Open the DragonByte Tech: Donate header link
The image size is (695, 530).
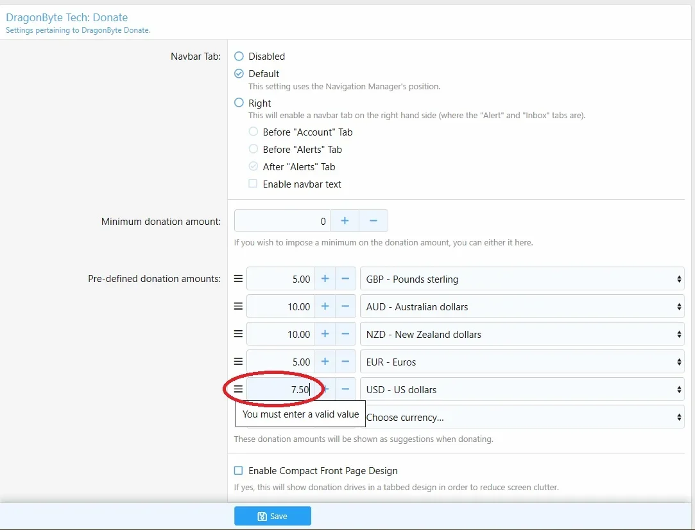67,17
